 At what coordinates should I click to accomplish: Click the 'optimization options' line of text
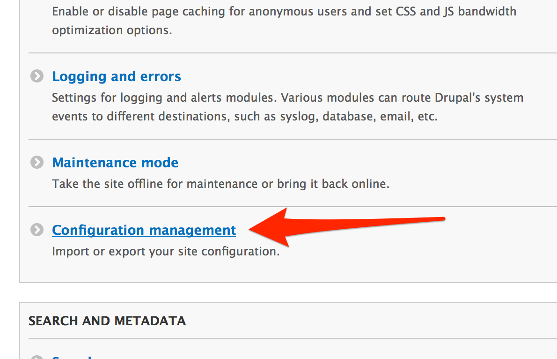click(112, 31)
